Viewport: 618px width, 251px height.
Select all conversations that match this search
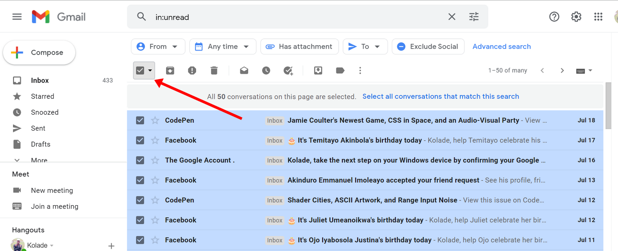pos(441,96)
